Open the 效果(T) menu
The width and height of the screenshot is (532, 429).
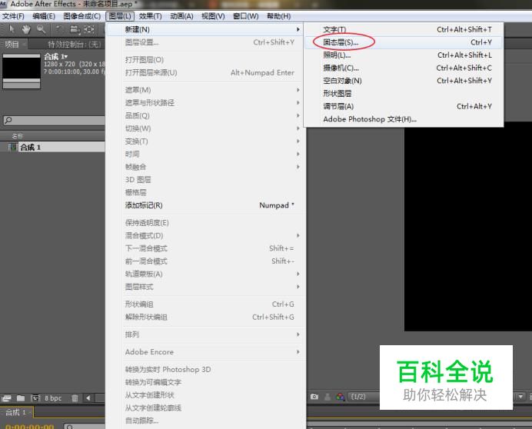tap(151, 16)
